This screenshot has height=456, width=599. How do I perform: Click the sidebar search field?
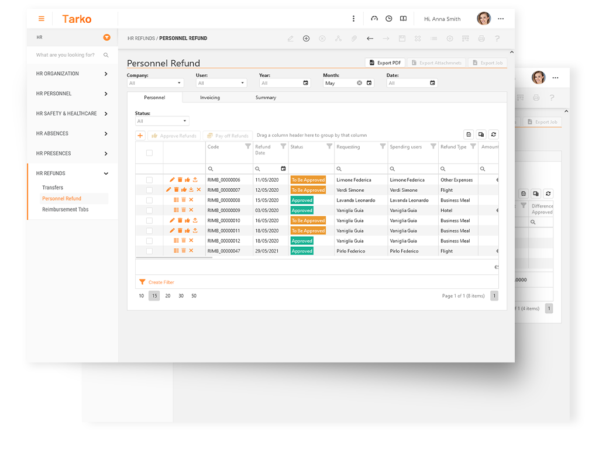67,55
